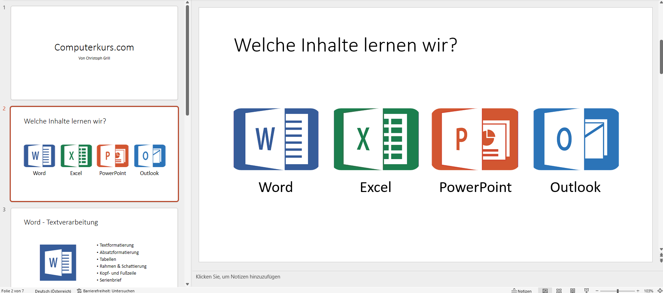Viewport: 663px width, 293px height.
Task: Switch to Normal view in status bar
Action: [x=545, y=291]
